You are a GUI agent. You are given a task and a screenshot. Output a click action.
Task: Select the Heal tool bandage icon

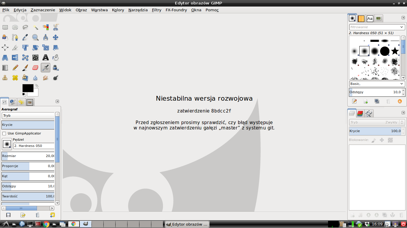[x=15, y=78]
